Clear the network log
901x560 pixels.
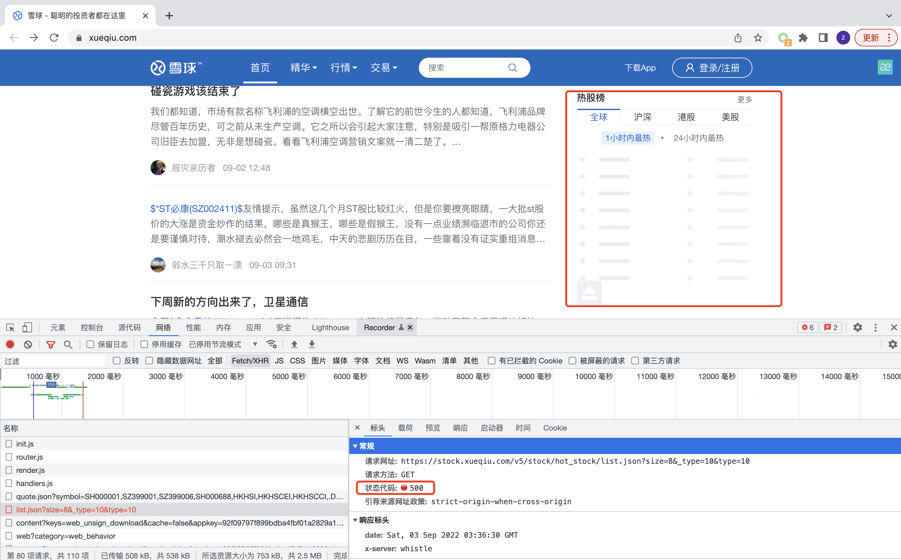pyautogui.click(x=28, y=345)
